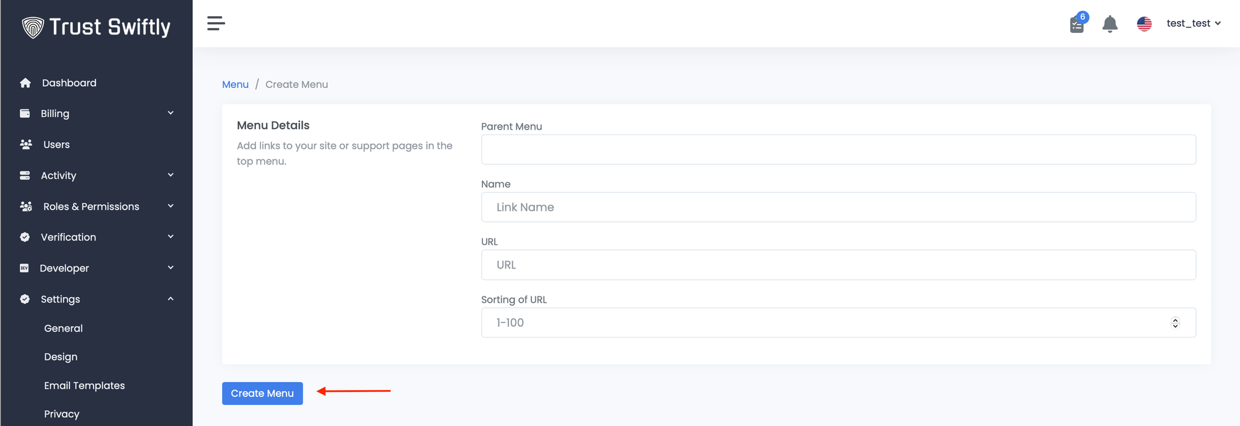Click the Dashboard home icon

25,83
